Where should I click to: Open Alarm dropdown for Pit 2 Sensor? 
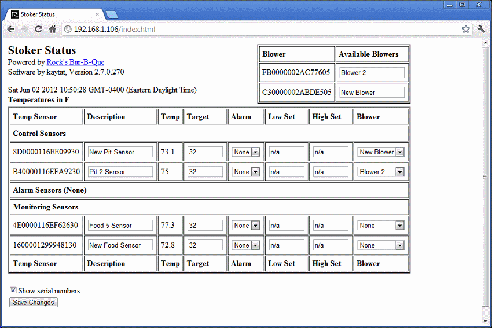[x=246, y=172]
